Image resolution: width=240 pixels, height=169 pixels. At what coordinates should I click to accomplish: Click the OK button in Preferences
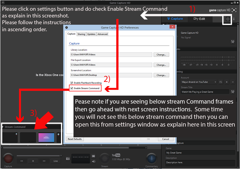[x=148, y=139]
